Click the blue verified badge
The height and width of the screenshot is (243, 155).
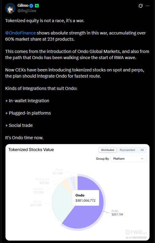tap(31, 6)
